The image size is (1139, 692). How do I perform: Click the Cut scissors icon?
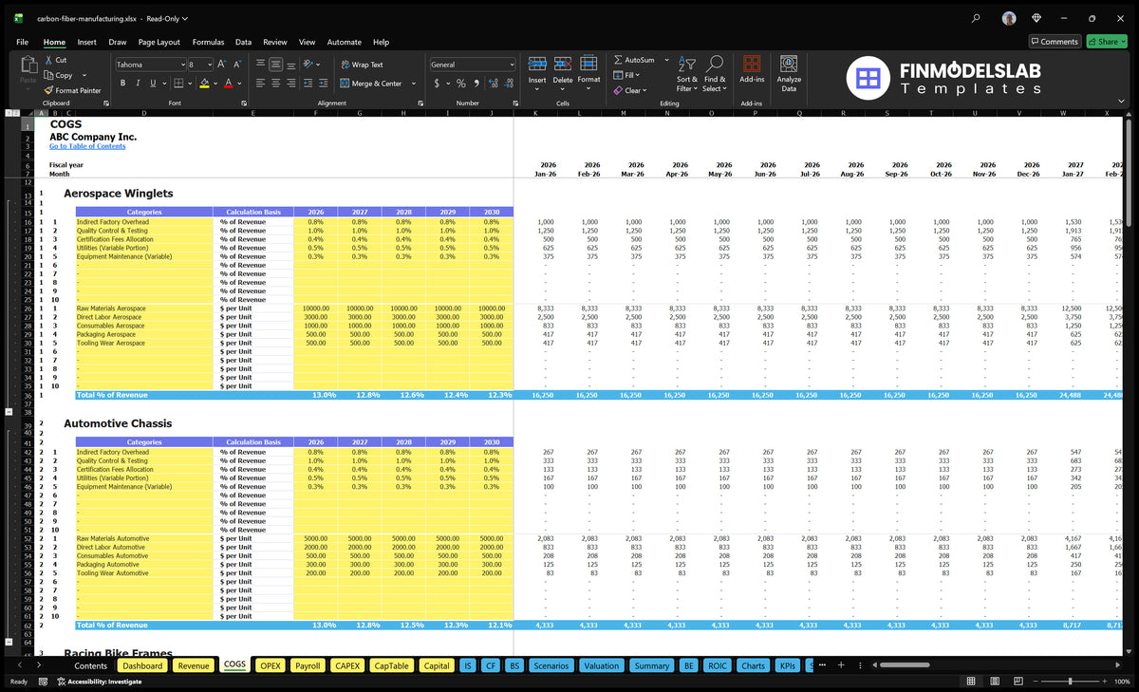pos(49,60)
